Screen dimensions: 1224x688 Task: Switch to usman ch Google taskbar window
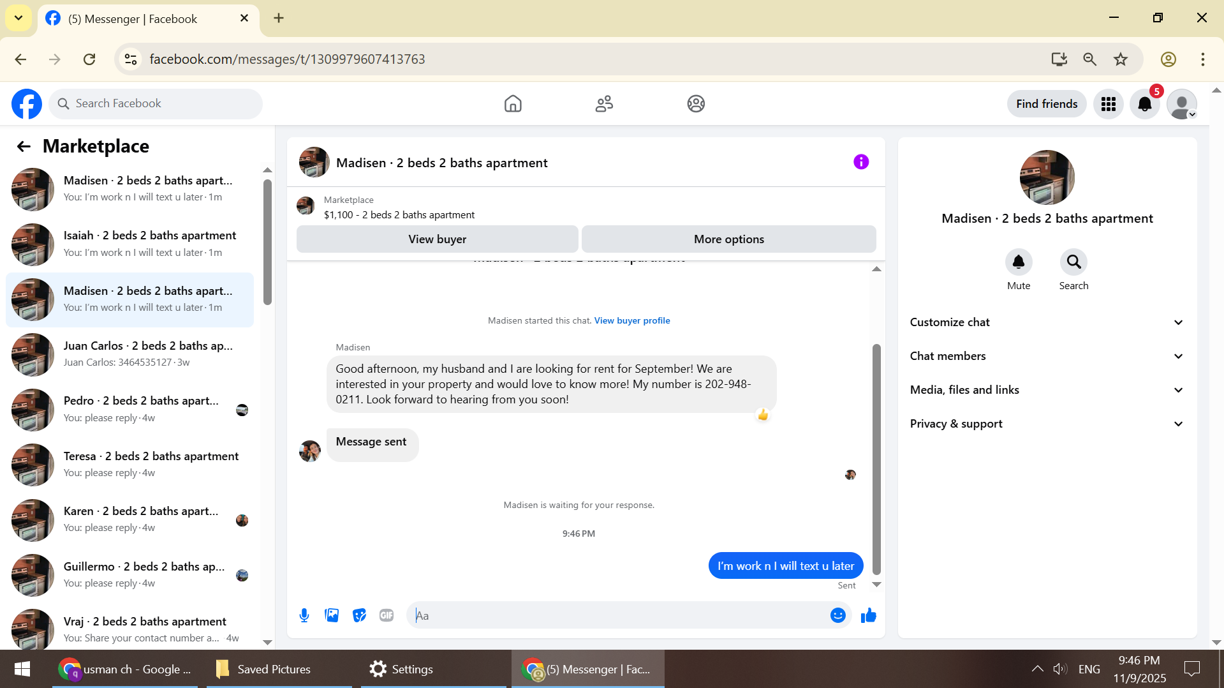coord(125,669)
